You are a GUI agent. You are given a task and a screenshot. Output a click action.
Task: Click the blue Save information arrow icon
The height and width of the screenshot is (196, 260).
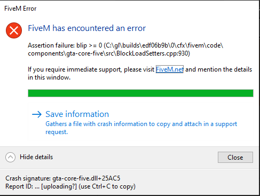click(37, 114)
